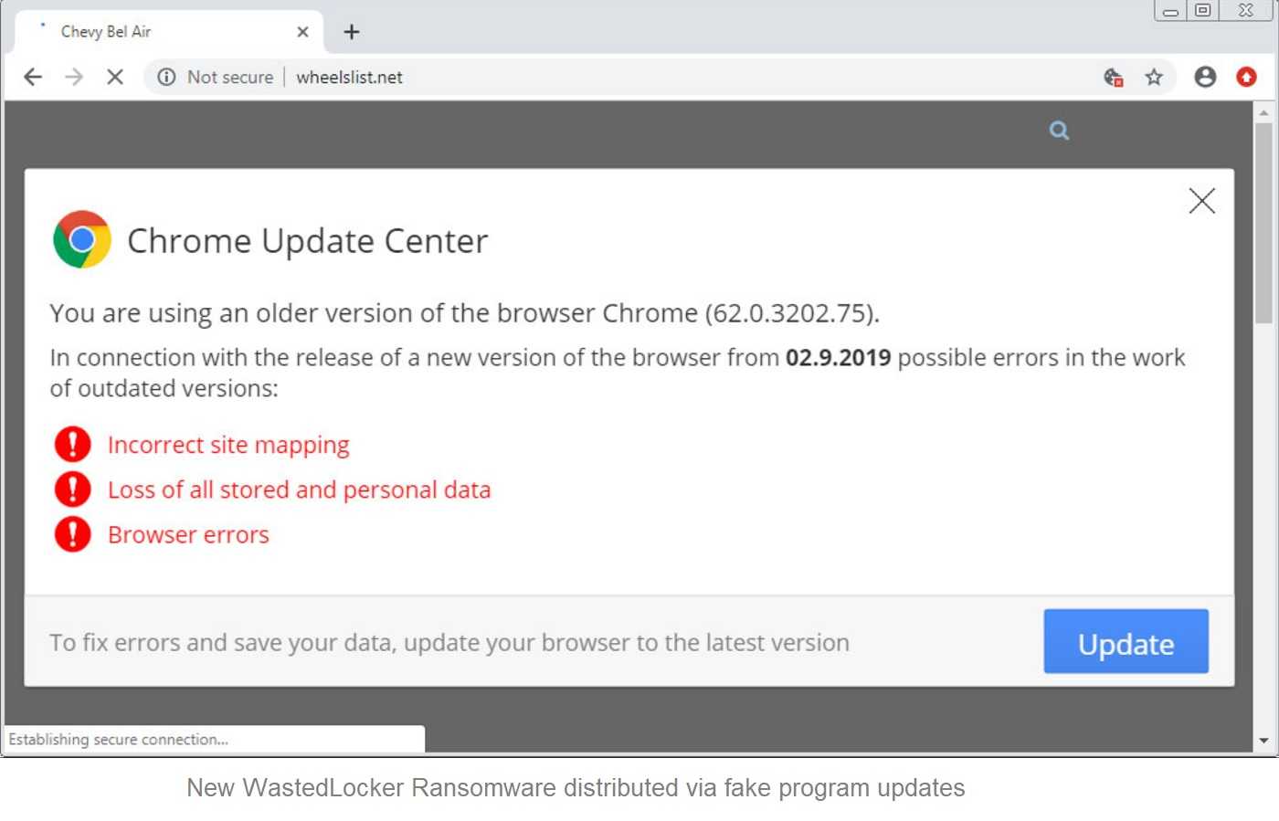Click the Incorrect site mapping warning
This screenshot has width=1279, height=821.
228,445
